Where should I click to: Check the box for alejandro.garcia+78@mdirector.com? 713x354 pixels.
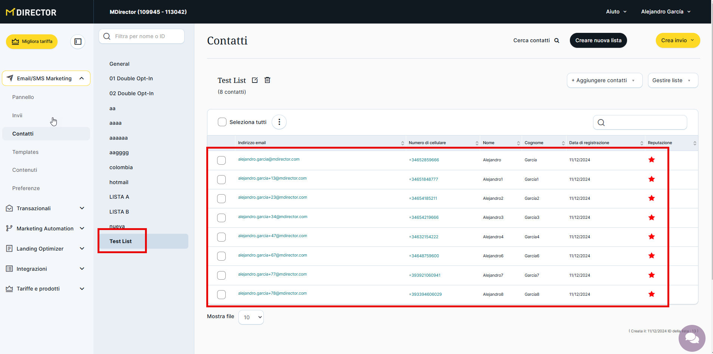coord(222,295)
